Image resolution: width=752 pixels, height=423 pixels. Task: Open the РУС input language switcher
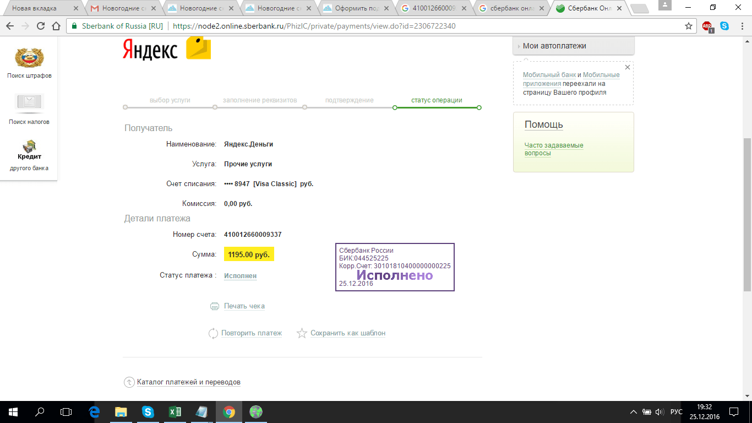tap(677, 412)
